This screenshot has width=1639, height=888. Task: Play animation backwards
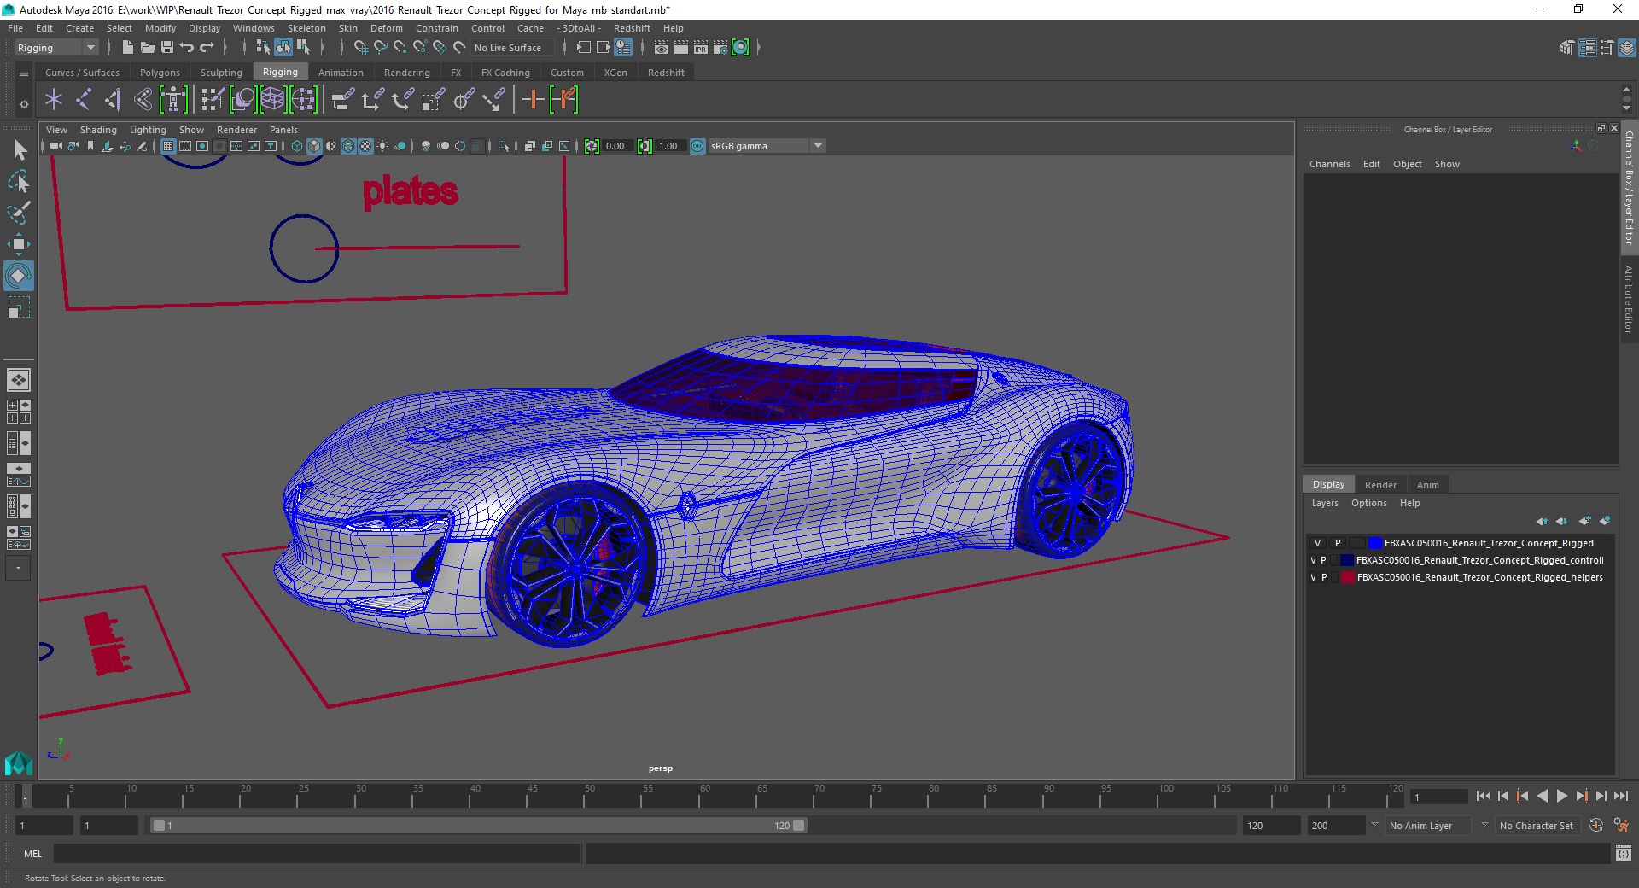[x=1542, y=796]
